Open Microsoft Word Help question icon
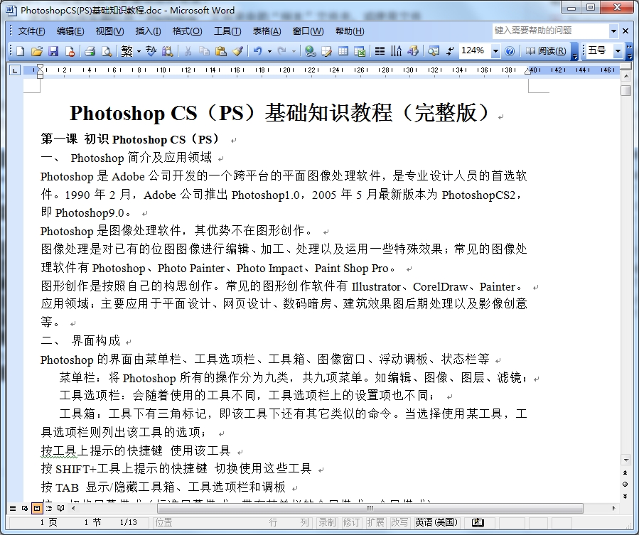639x535 pixels. pyautogui.click(x=510, y=51)
